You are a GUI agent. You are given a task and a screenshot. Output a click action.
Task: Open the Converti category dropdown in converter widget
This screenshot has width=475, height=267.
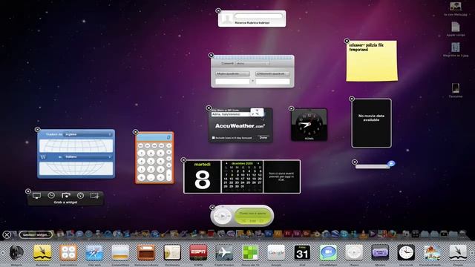point(252,64)
